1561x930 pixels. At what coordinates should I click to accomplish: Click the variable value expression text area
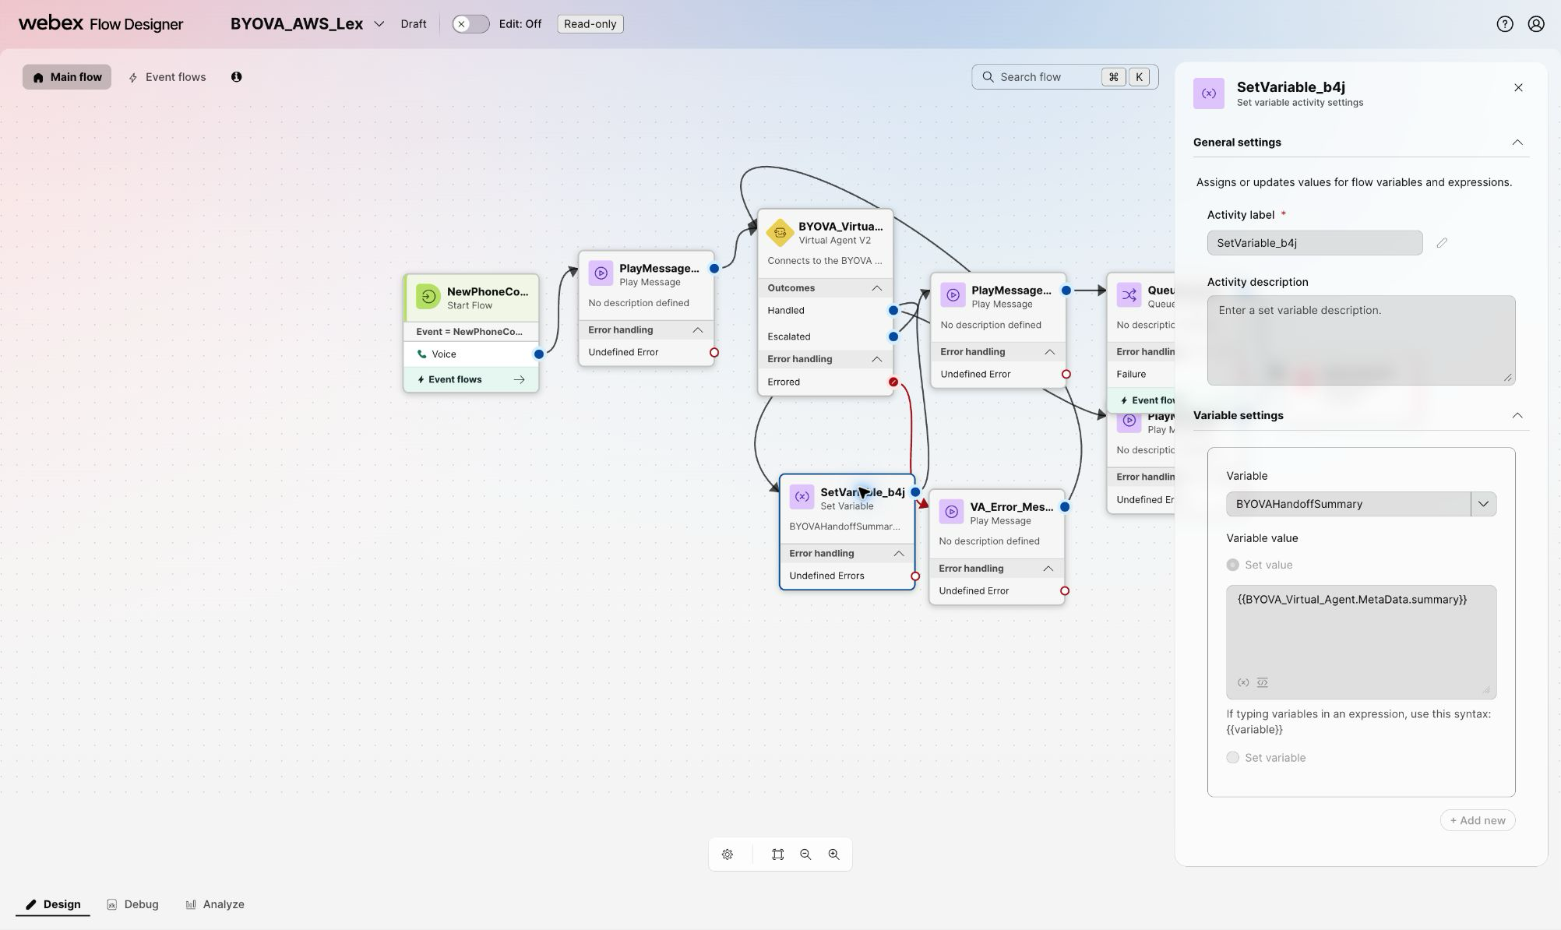(x=1361, y=642)
